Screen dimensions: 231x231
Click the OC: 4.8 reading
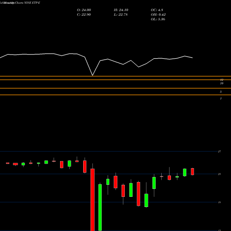[157, 10]
